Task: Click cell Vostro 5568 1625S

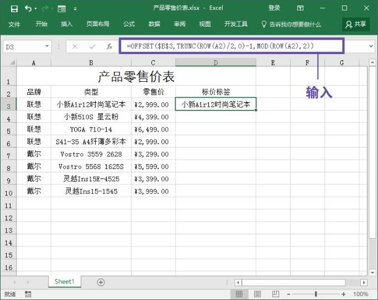Action: [91, 166]
